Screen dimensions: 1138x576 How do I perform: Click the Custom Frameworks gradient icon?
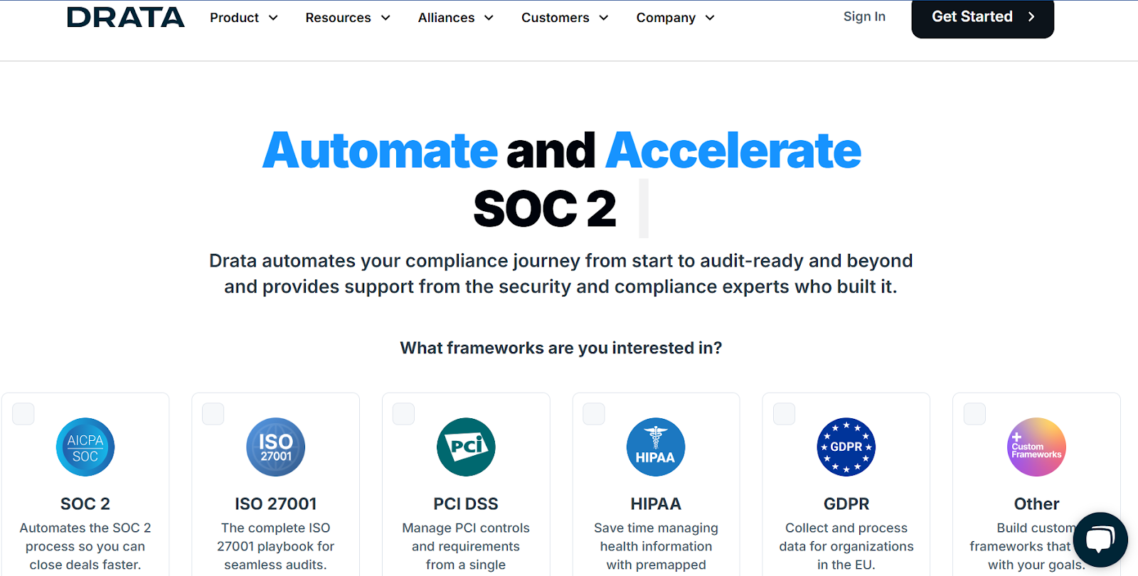point(1036,447)
